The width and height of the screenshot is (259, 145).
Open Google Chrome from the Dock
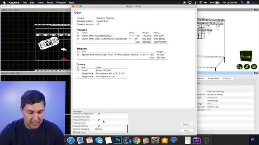[x=136, y=141]
